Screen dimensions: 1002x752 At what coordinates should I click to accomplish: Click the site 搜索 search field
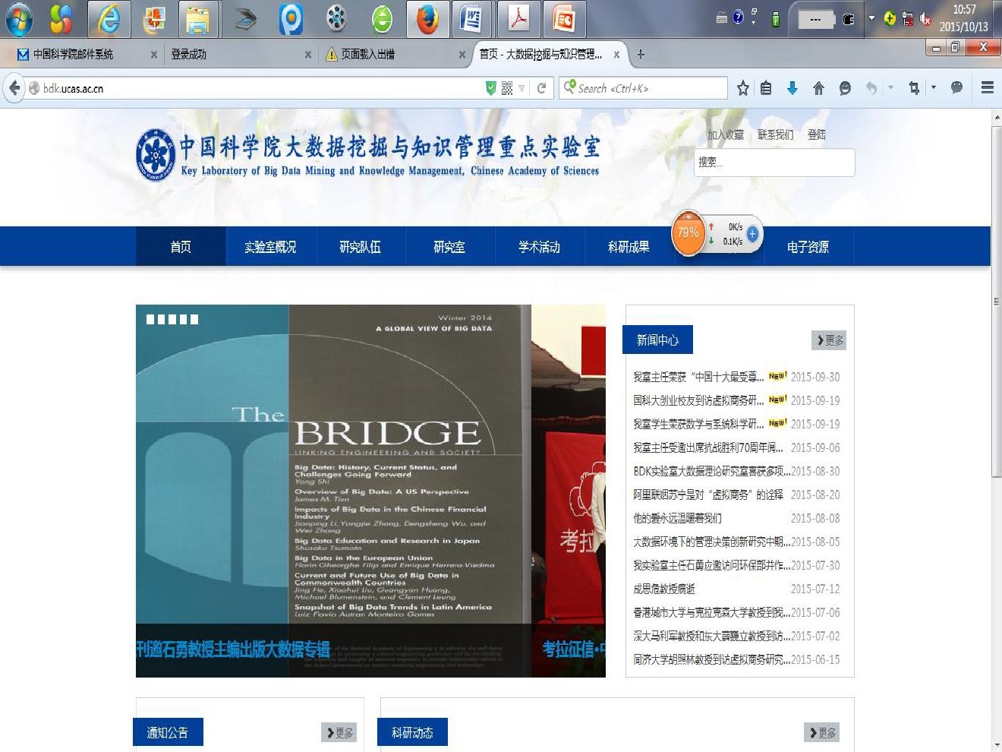pos(774,163)
